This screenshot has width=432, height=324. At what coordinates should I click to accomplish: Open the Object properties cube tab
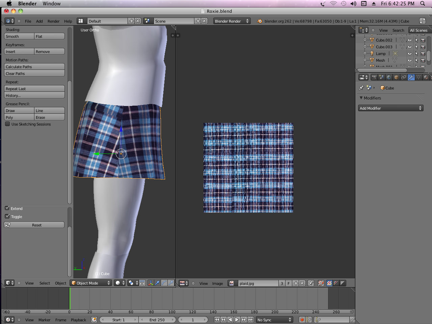(396, 77)
